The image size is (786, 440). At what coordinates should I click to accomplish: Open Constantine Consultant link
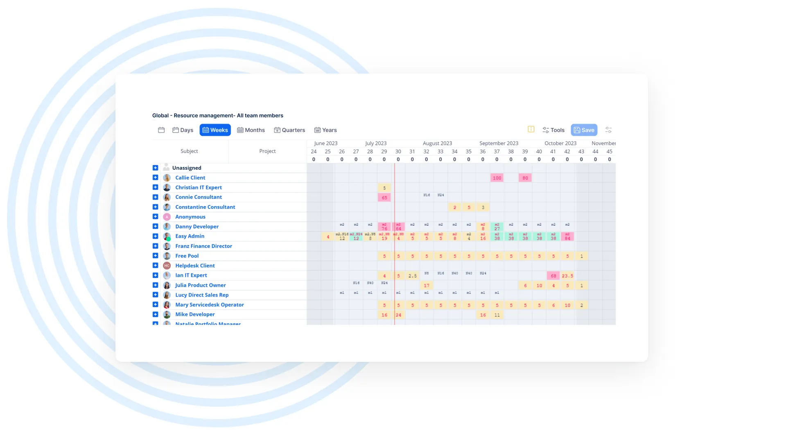click(205, 207)
